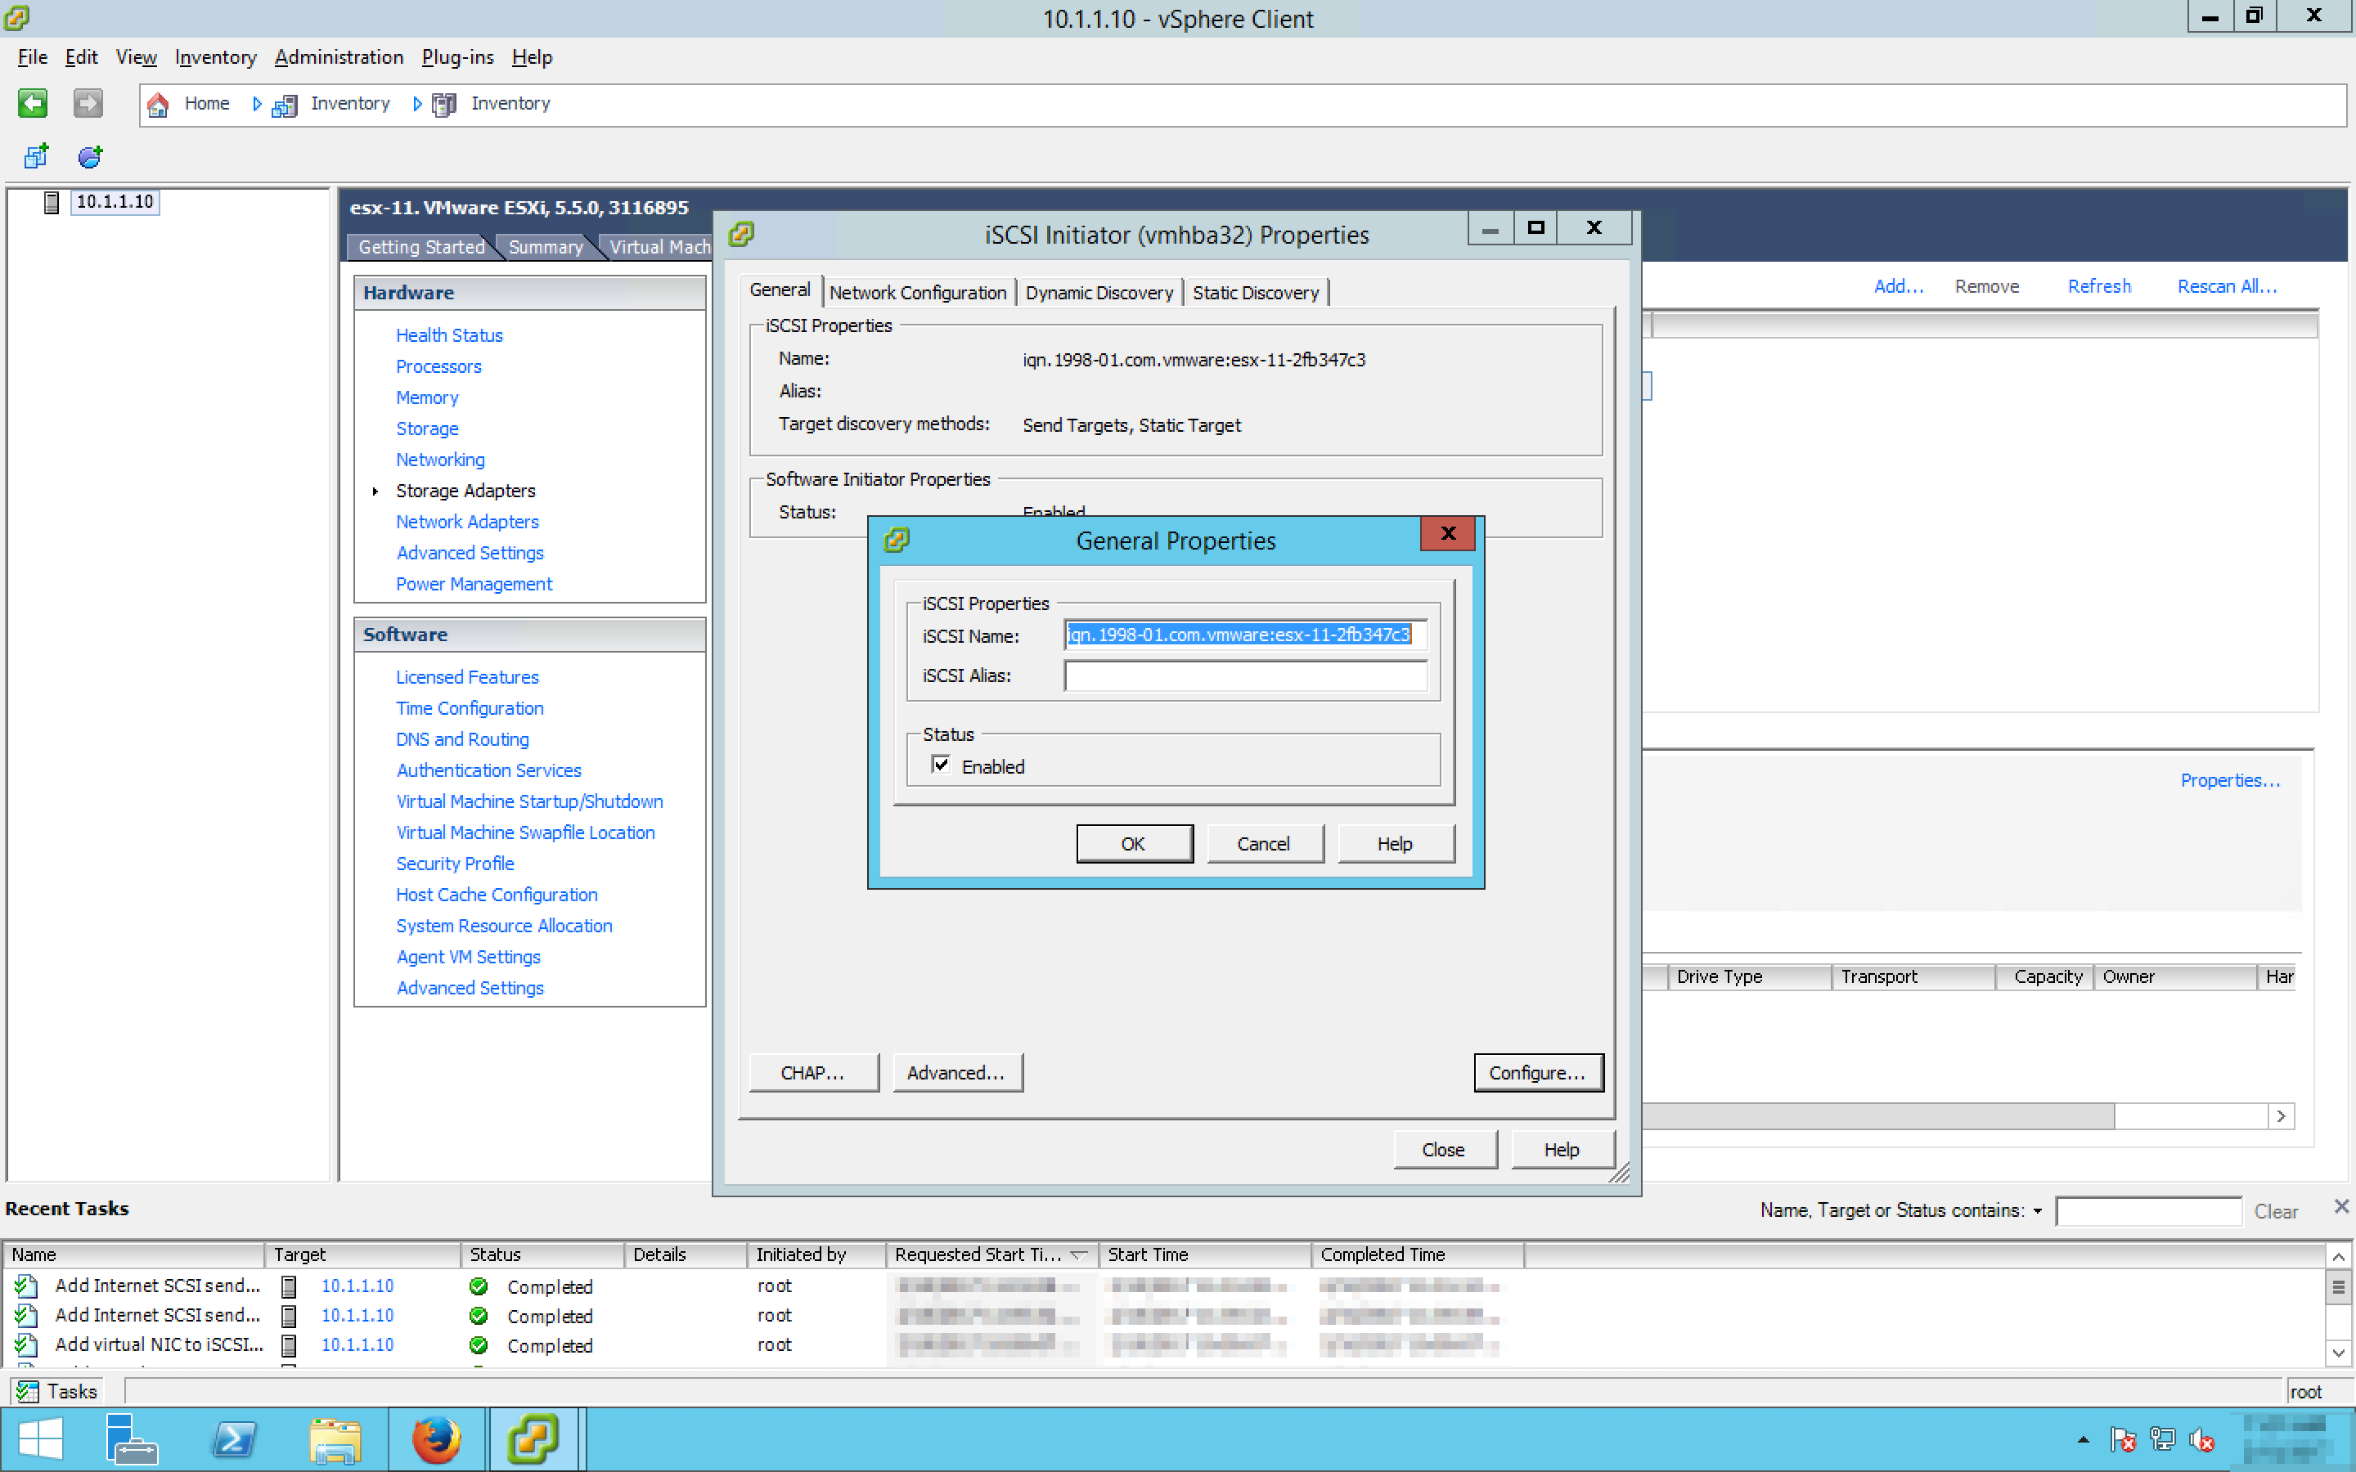Click the Tasks icon in status bar
Image resolution: width=2356 pixels, height=1472 pixels.
tap(27, 1391)
